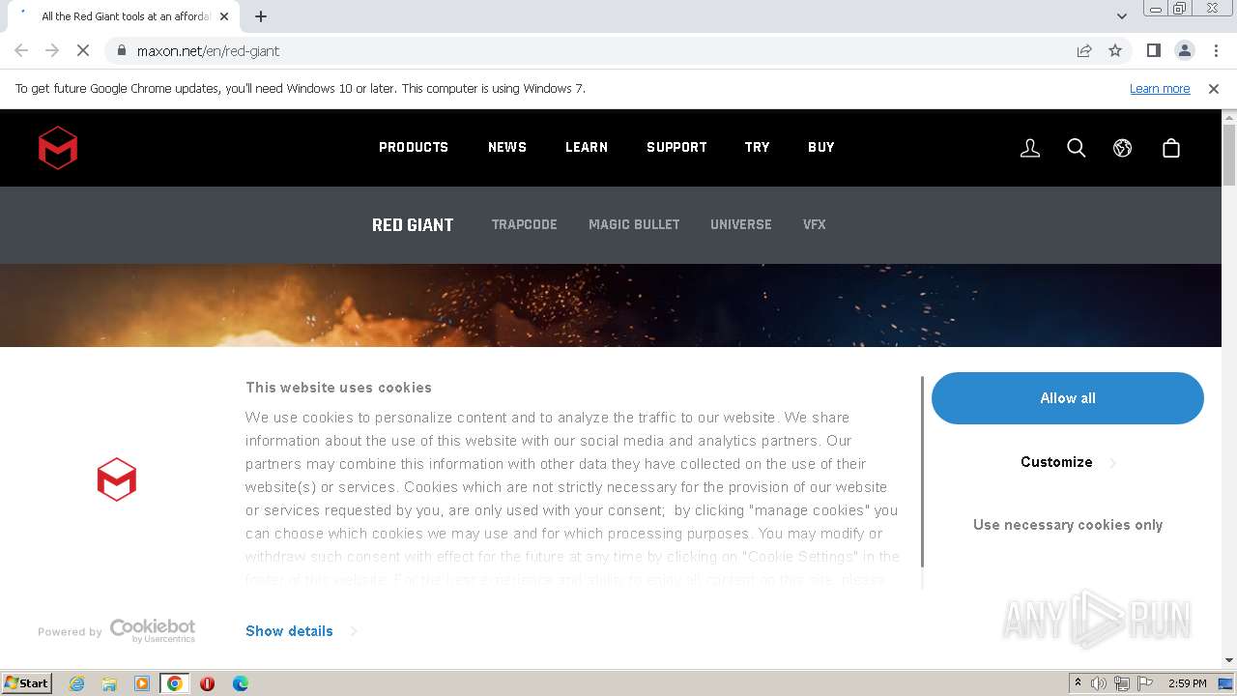Open shopping bag cart icon

click(x=1171, y=148)
